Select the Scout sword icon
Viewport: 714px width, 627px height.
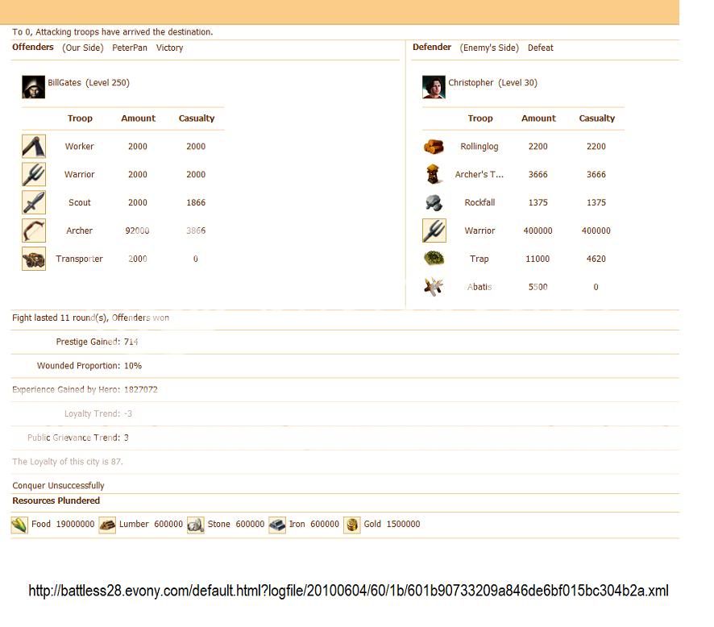[x=34, y=203]
